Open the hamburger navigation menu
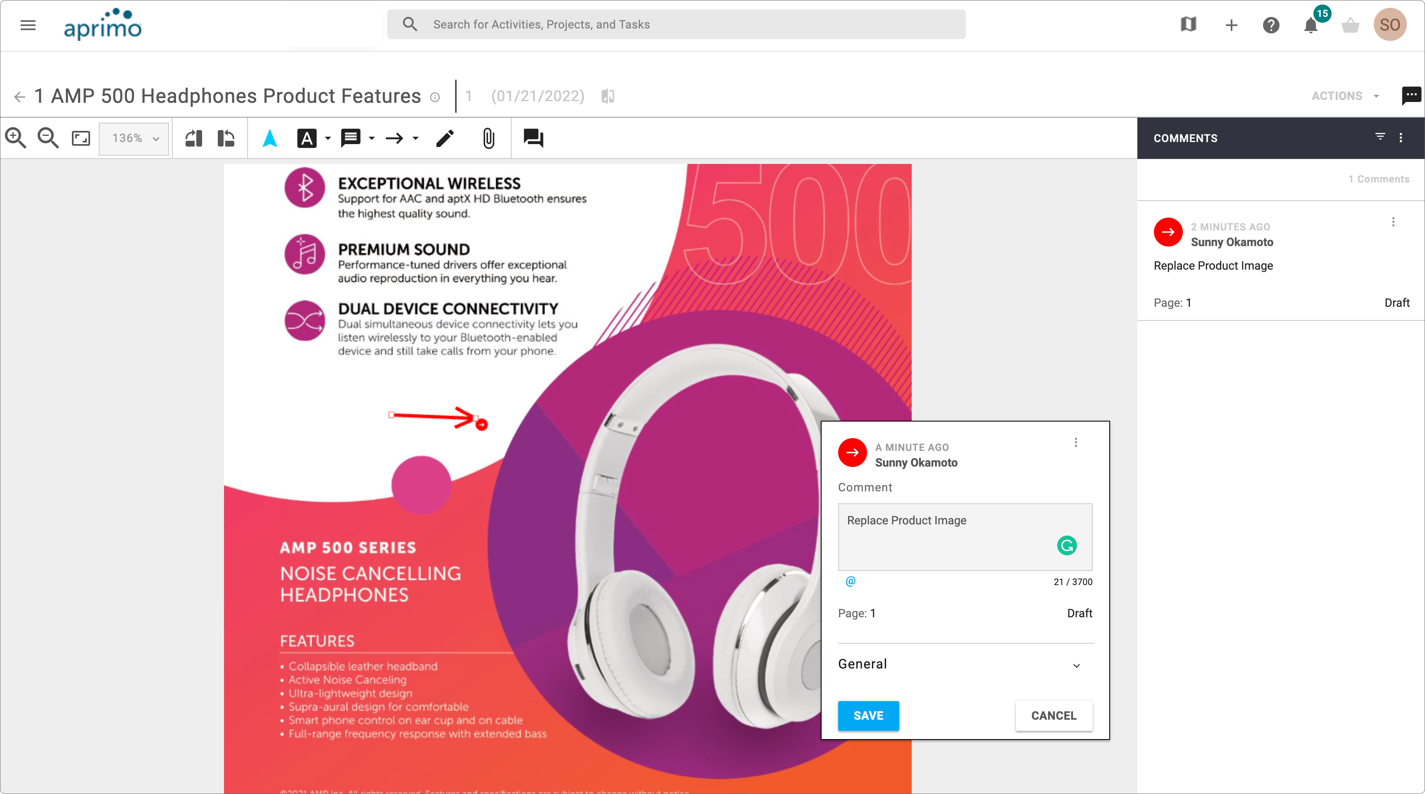This screenshot has width=1425, height=794. pos(28,25)
